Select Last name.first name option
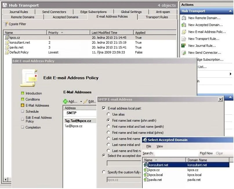The height and width of the screenshot is (189, 234). coord(108,139)
